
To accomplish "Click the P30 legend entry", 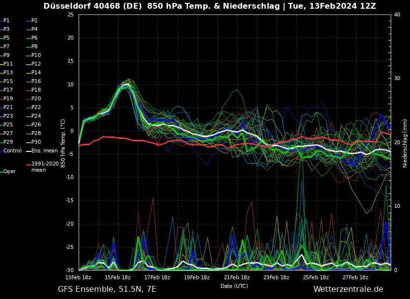I will [36, 142].
